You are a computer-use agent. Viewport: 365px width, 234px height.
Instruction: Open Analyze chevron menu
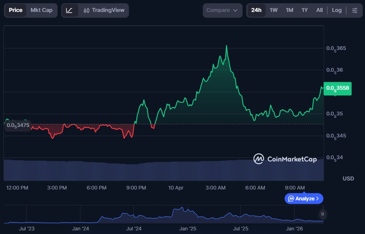318,199
